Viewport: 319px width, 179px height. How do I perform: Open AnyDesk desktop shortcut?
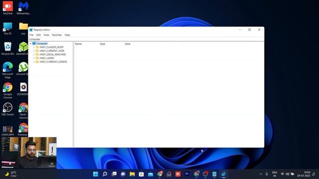click(x=8, y=8)
